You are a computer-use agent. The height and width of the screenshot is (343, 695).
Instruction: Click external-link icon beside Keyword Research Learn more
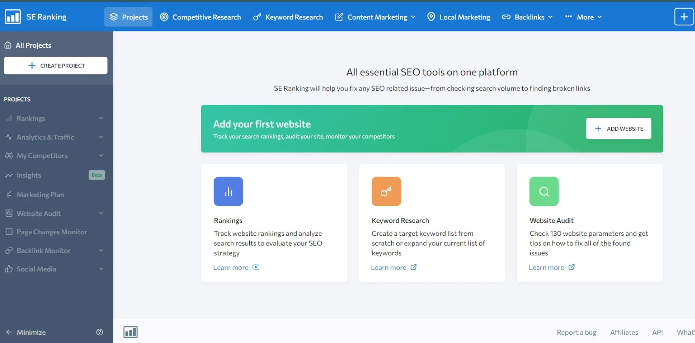click(413, 267)
